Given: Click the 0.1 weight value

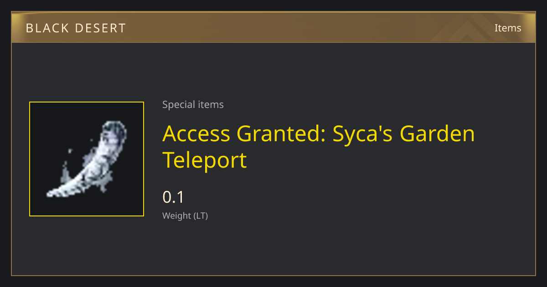Looking at the screenshot, I should tap(173, 197).
